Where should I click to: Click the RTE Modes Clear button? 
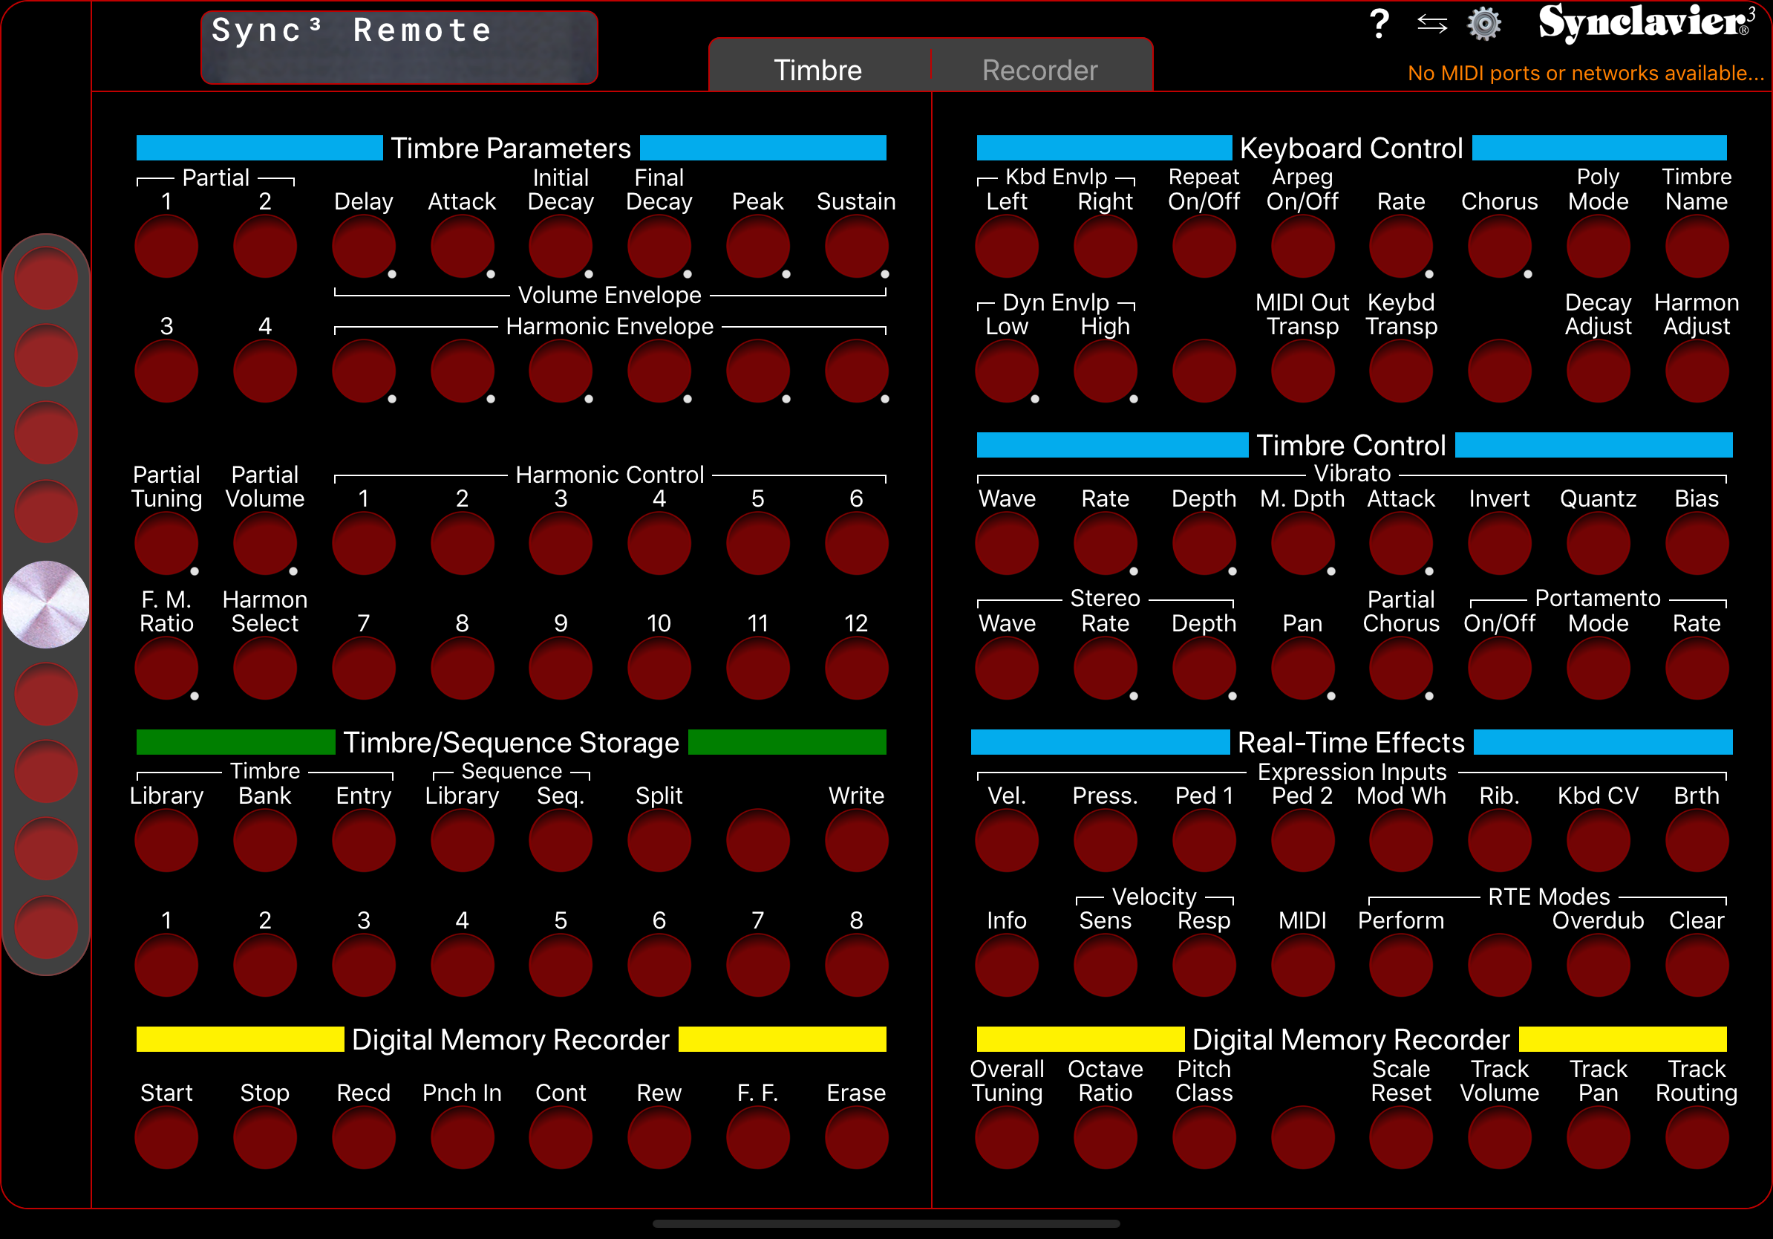click(1697, 966)
